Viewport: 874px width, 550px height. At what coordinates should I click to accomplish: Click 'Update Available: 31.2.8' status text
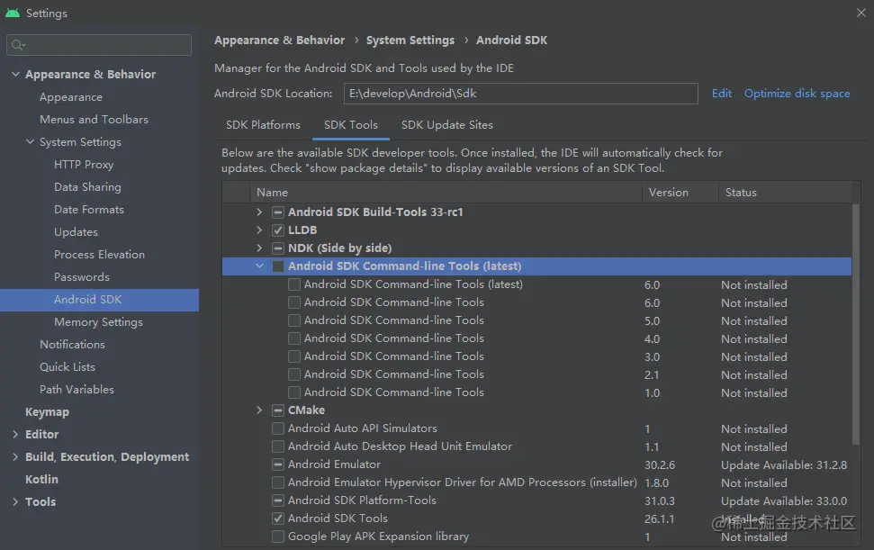(x=784, y=464)
